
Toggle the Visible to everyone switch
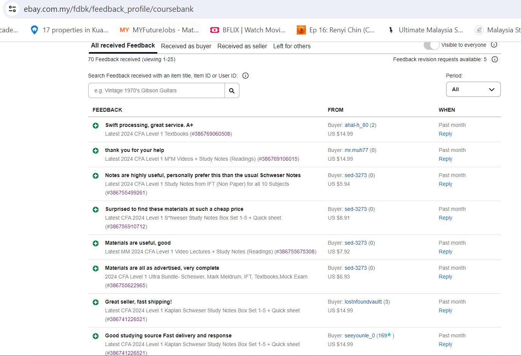coord(431,45)
